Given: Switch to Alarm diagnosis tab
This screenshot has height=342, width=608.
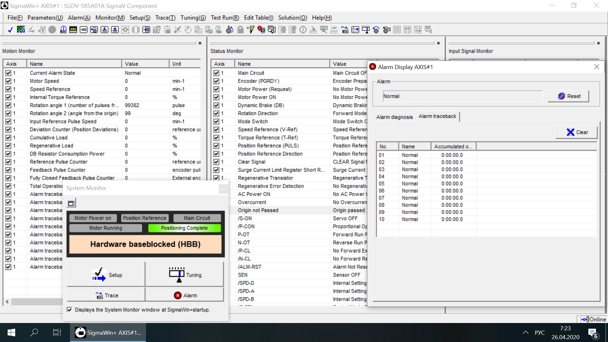Looking at the screenshot, I should tap(394, 117).
